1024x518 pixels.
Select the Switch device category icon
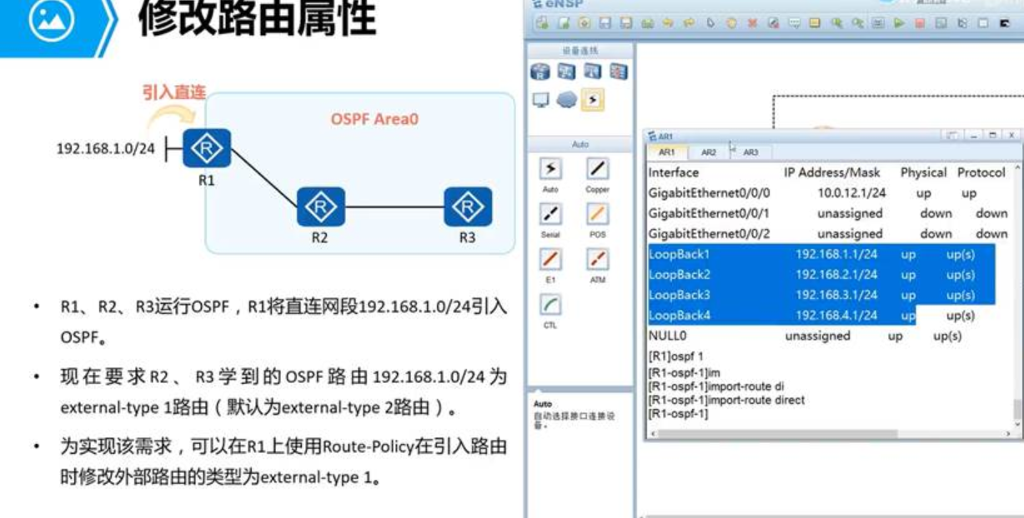567,72
